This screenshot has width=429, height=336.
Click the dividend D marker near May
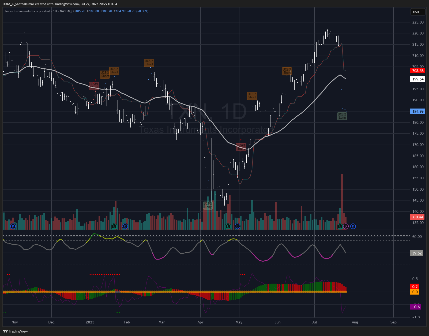237,226
